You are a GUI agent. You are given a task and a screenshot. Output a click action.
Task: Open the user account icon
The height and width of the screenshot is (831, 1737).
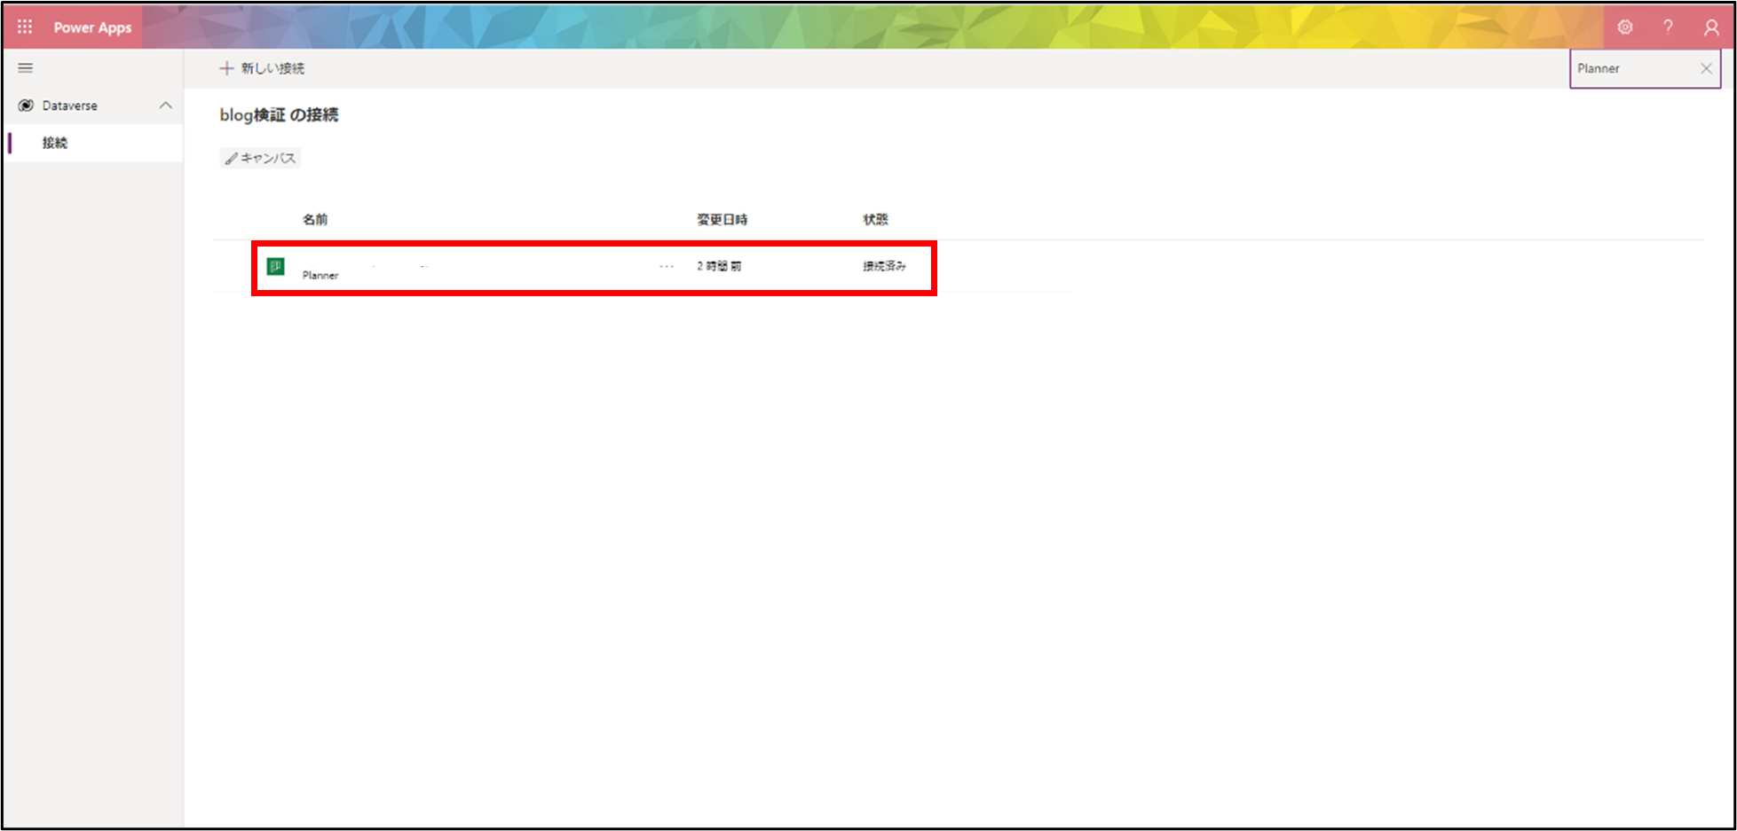click(x=1711, y=27)
